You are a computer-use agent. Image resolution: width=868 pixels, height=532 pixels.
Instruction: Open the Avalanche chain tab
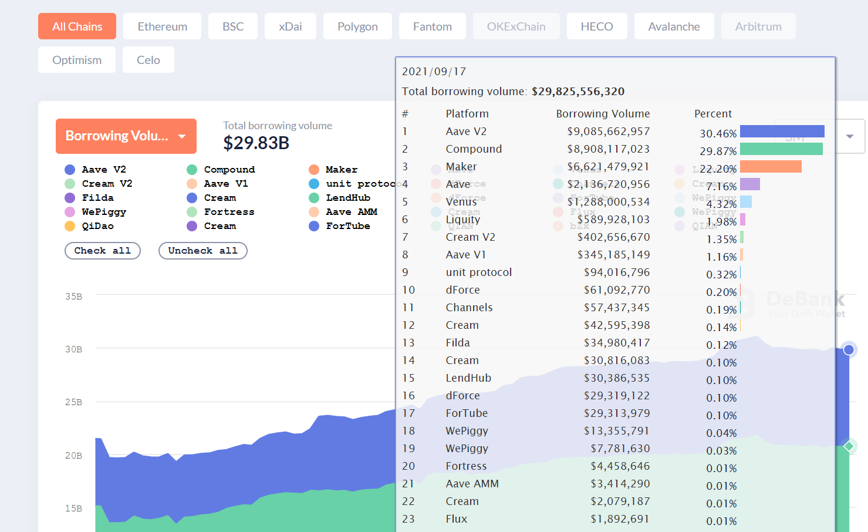674,26
